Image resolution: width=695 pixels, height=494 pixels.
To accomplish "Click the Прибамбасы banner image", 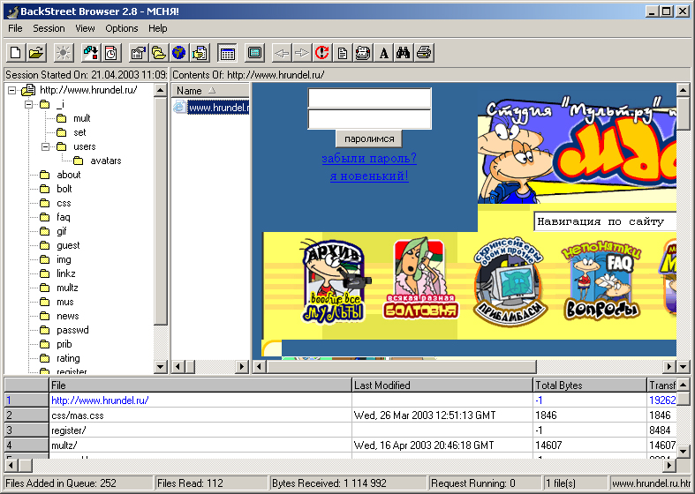I will [x=510, y=281].
